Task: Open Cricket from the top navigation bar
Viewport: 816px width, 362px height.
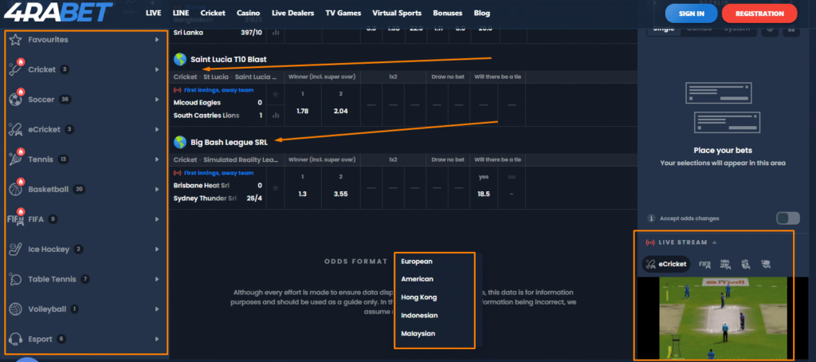Action: (x=213, y=13)
